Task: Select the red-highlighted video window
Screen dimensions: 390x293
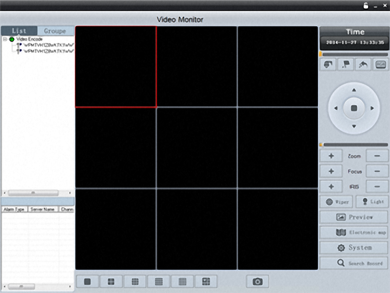Action: pyautogui.click(x=116, y=67)
